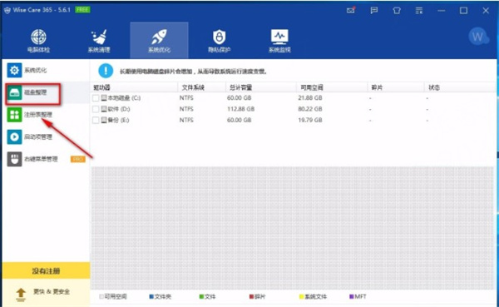Click the disk cluster map area
The height and width of the screenshot is (307, 499).
[x=292, y=228]
